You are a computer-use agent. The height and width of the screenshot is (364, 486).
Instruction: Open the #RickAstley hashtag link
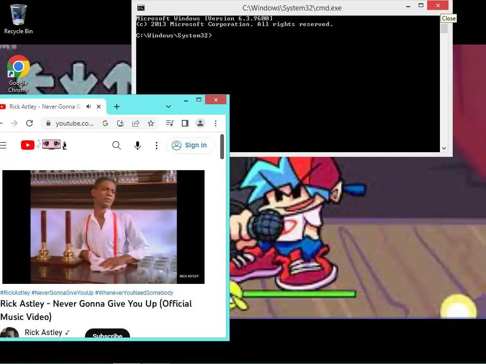point(15,293)
